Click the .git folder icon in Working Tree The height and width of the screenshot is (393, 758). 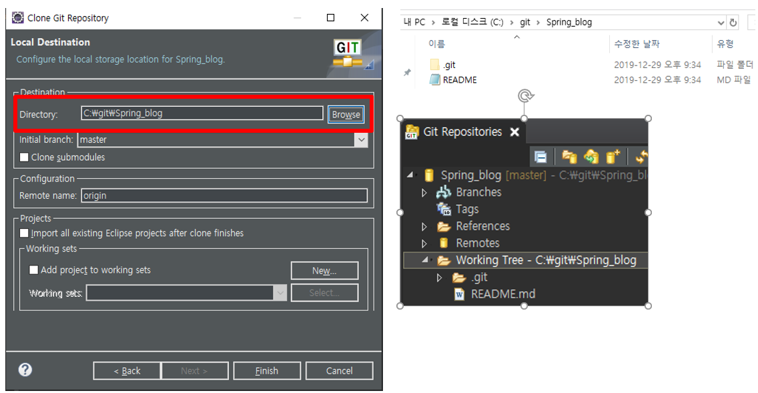(x=459, y=278)
